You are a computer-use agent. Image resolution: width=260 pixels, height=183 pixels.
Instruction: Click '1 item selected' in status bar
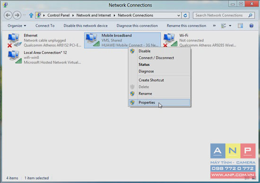(37, 178)
